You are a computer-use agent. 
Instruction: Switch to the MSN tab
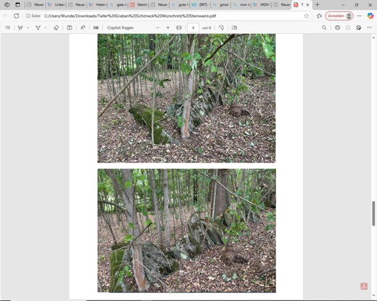coord(262,5)
